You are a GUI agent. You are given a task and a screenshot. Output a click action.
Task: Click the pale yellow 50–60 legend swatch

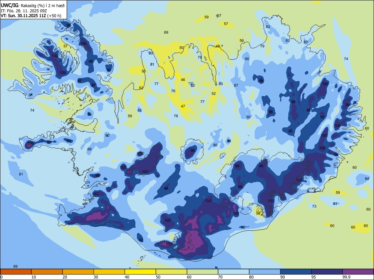(x=171, y=272)
